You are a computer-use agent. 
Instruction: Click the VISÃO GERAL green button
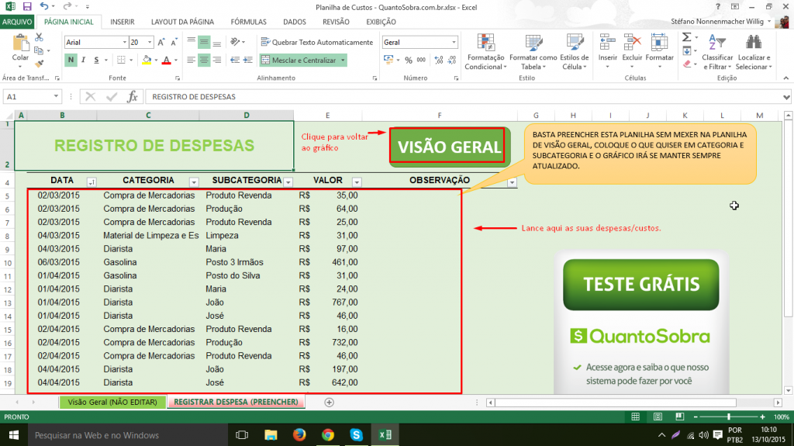(449, 147)
